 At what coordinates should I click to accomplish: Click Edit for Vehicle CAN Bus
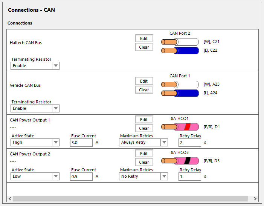click(x=144, y=81)
